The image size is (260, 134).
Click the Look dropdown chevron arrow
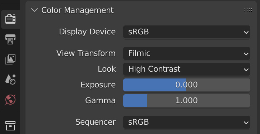246,70
